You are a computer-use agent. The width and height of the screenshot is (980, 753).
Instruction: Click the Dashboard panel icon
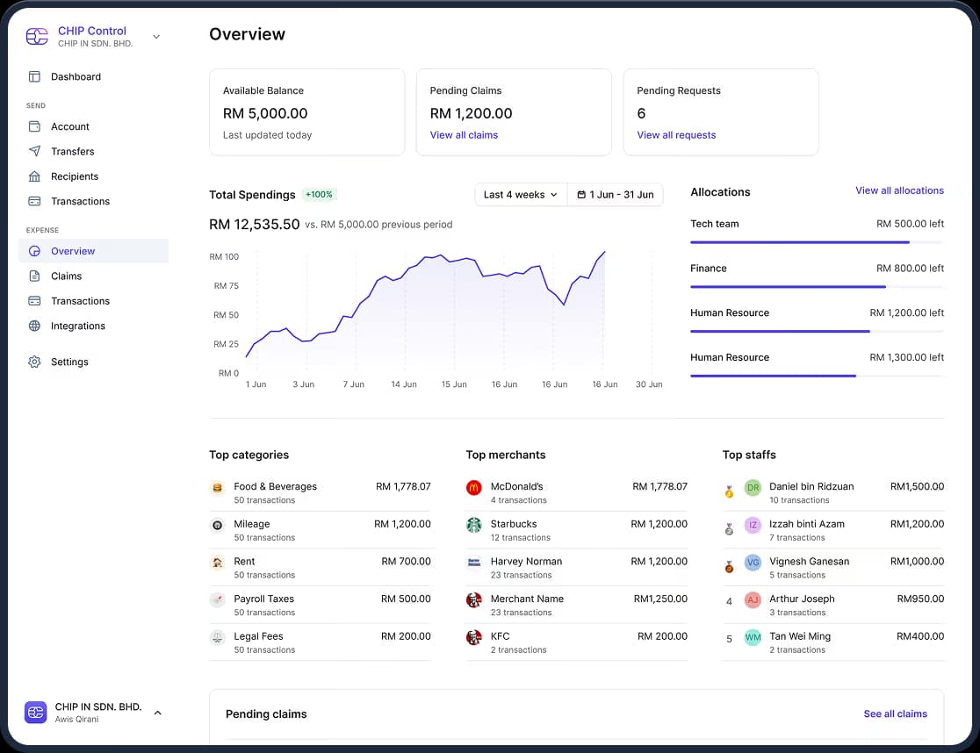pyautogui.click(x=34, y=77)
